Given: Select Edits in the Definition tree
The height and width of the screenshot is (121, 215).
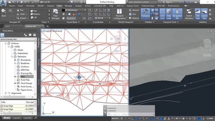Looking at the screenshot, I should [23, 77].
